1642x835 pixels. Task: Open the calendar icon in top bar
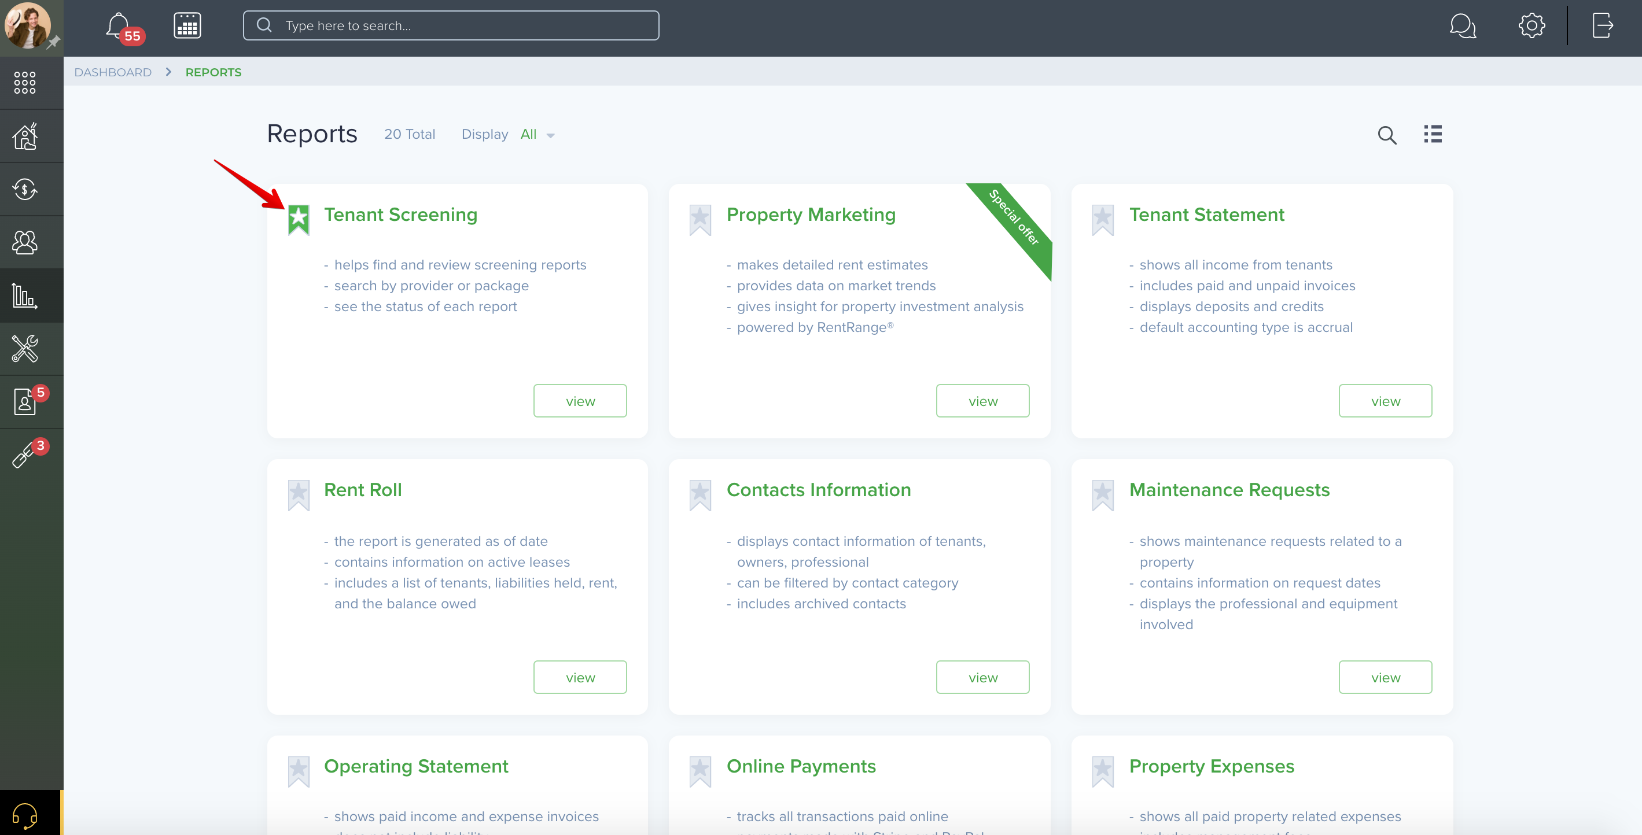pyautogui.click(x=187, y=25)
